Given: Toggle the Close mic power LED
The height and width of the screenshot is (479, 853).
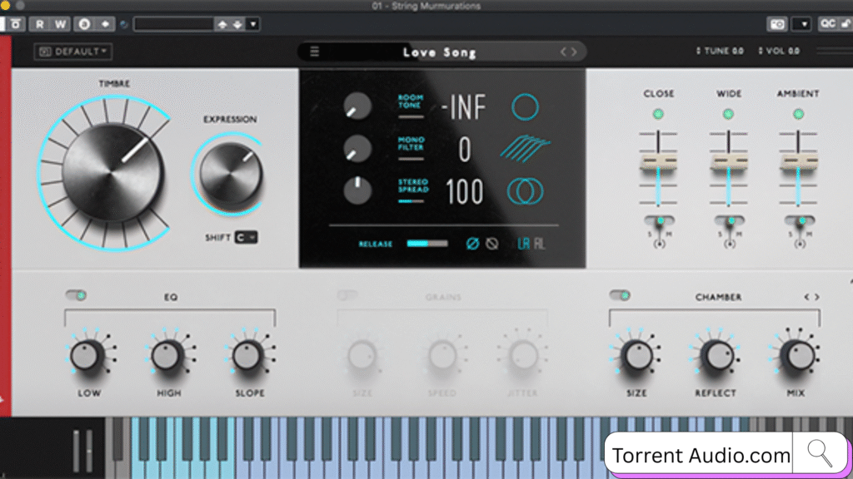Looking at the screenshot, I should [658, 114].
